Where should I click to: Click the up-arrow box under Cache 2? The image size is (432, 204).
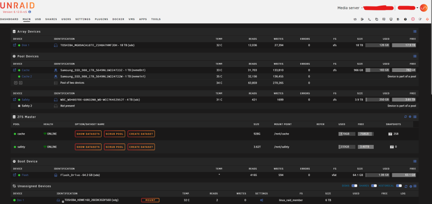(21, 83)
